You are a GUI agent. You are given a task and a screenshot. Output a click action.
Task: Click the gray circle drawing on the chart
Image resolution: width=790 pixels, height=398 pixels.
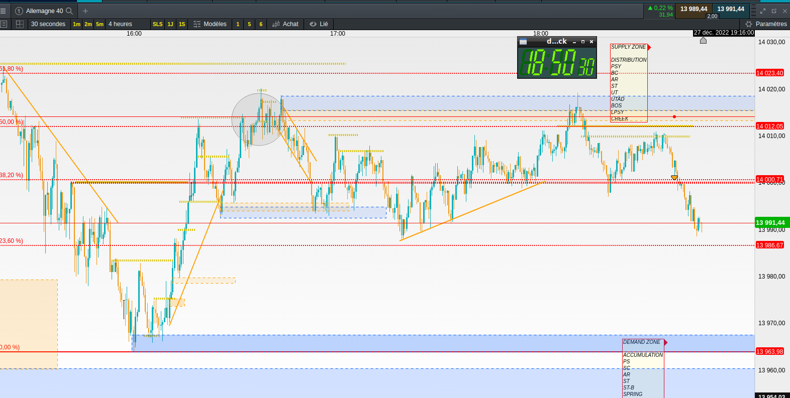pyautogui.click(x=258, y=119)
